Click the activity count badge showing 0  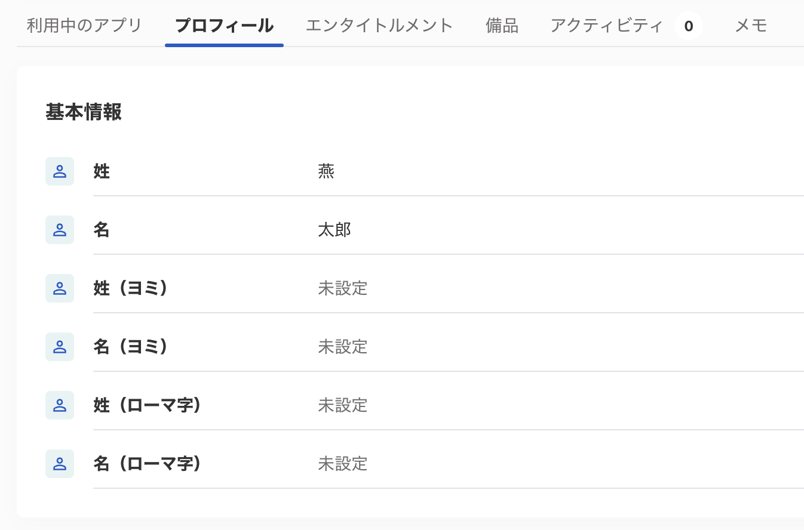(x=689, y=26)
